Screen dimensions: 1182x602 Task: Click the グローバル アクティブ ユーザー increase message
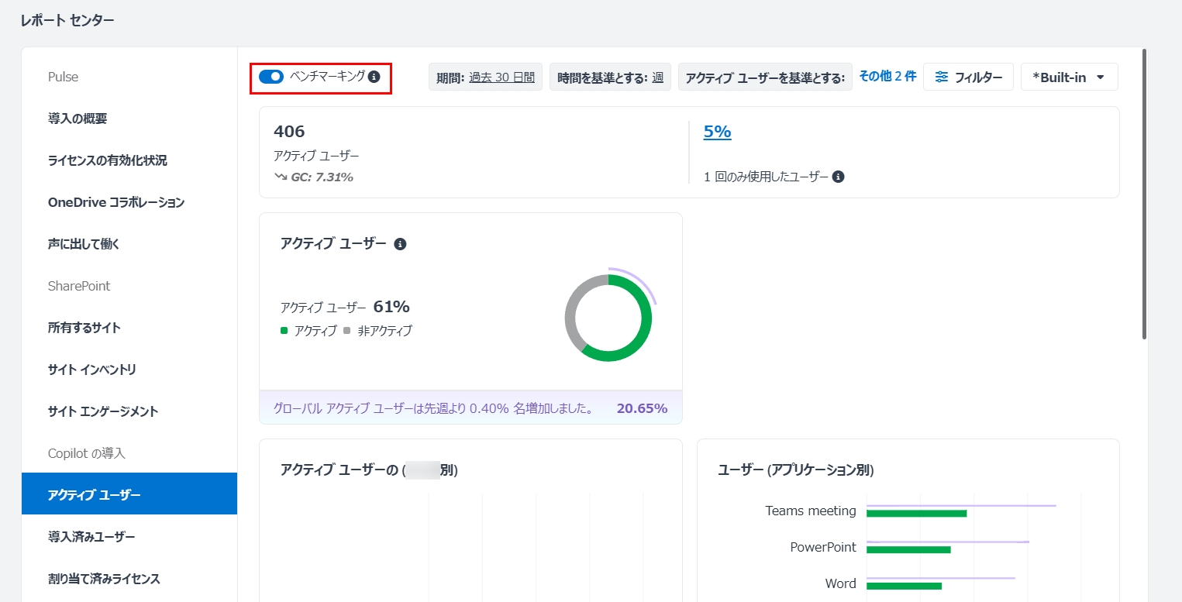[x=433, y=408]
